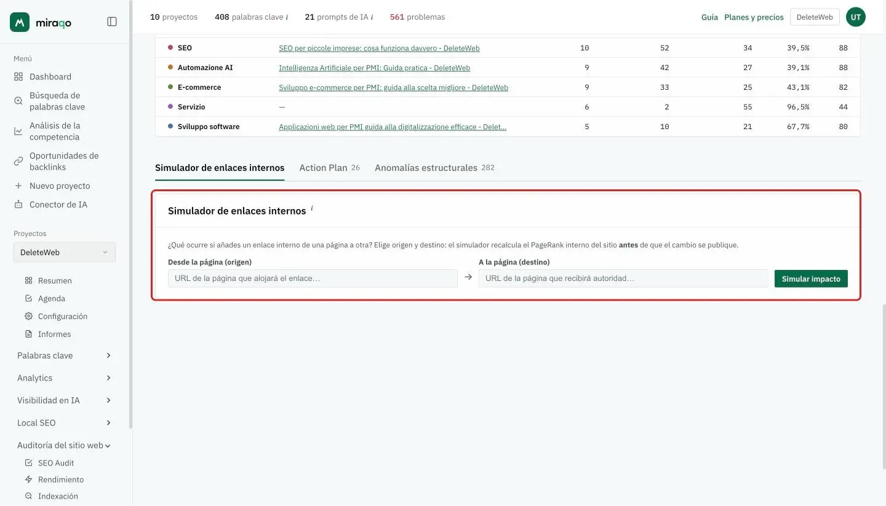Image resolution: width=886 pixels, height=506 pixels.
Task: Open the Applicazioni web per PMI link
Action: point(393,127)
